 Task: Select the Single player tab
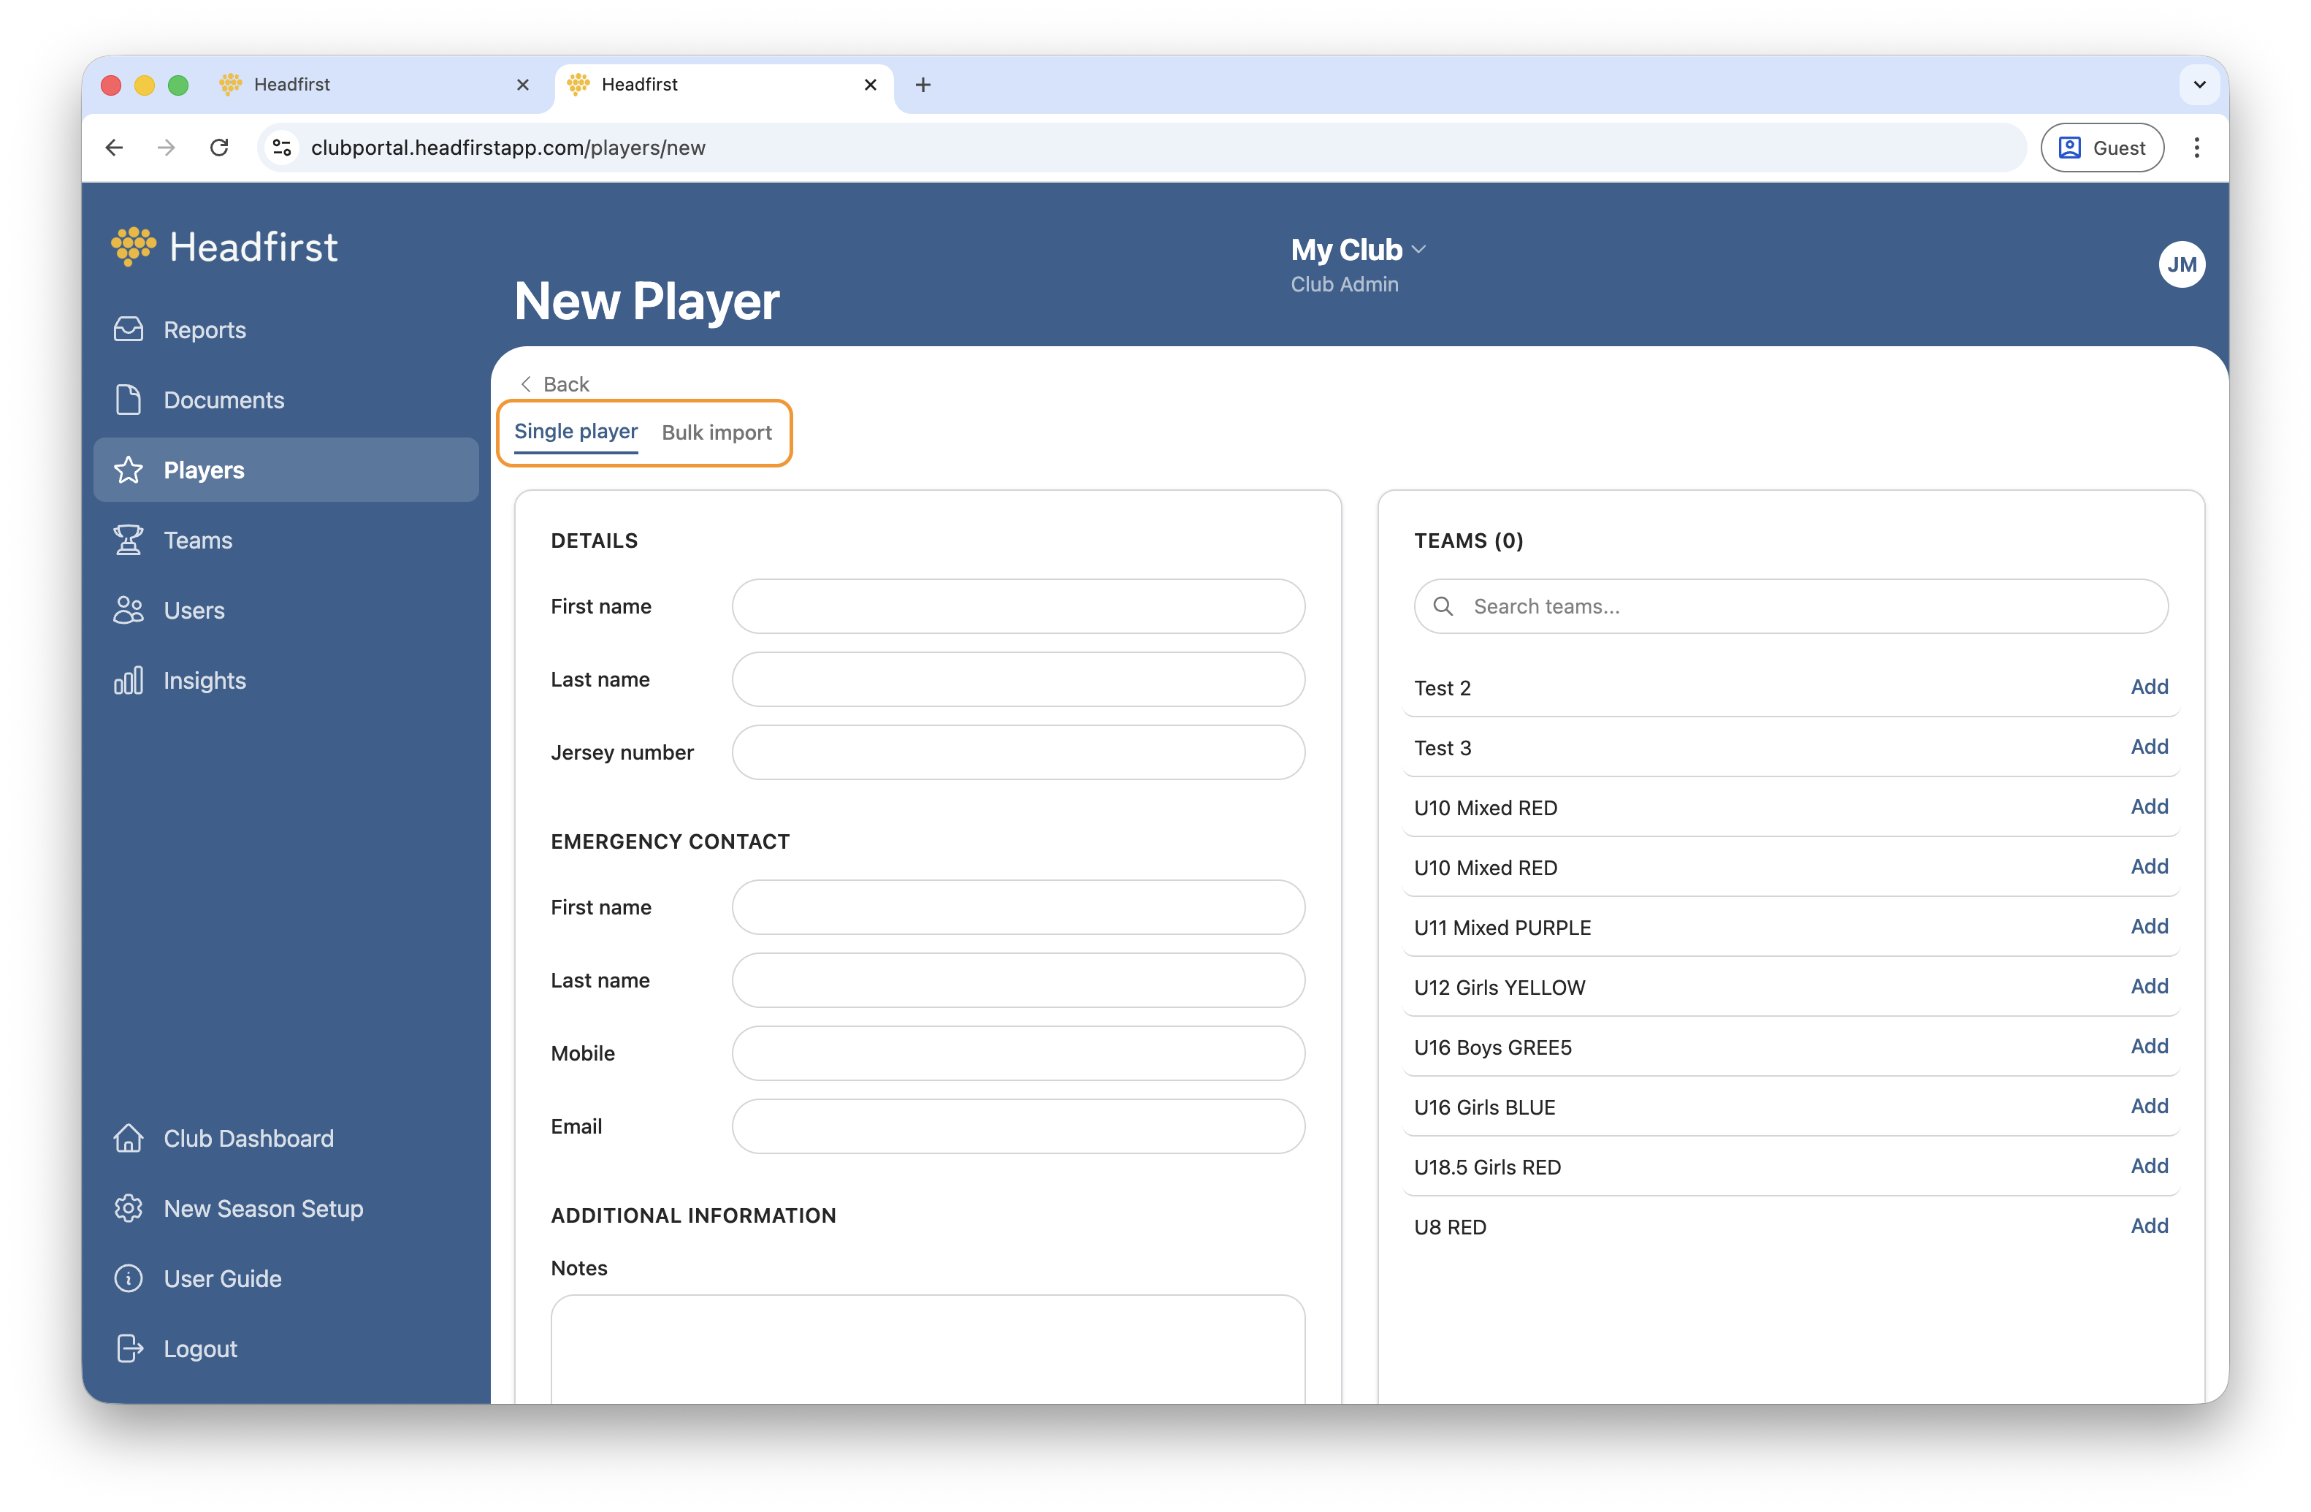(x=576, y=431)
